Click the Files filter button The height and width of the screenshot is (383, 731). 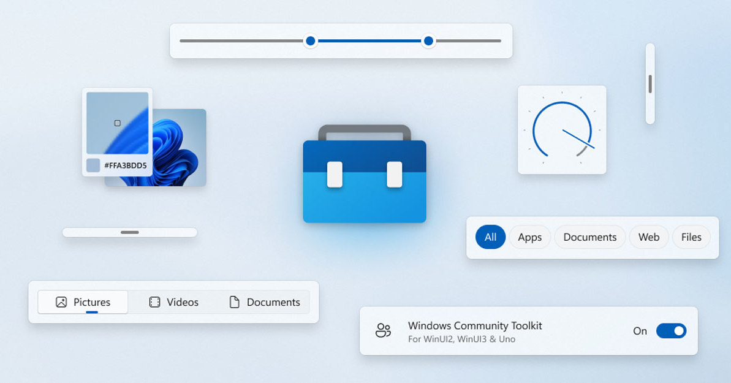691,237
